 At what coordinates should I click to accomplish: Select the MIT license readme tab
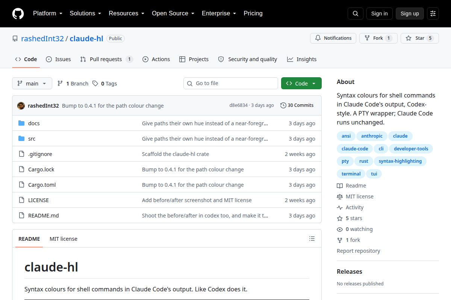click(x=64, y=239)
